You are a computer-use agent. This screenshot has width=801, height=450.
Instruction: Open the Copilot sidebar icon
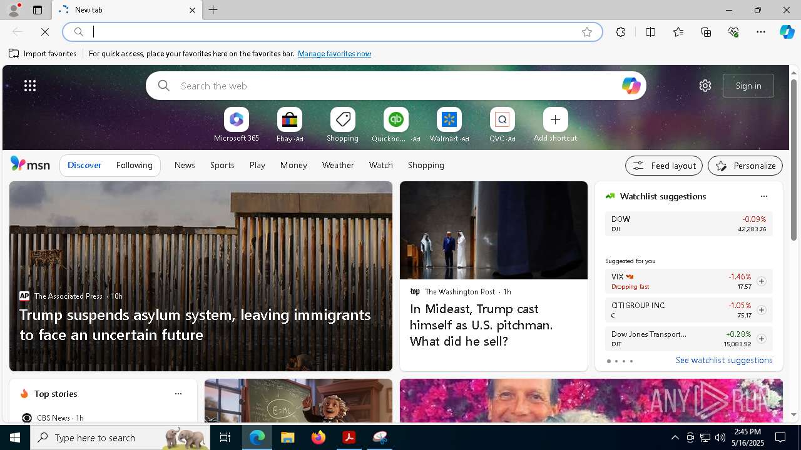(x=787, y=32)
